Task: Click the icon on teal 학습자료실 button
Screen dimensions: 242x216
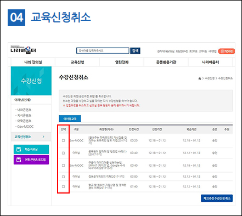Action: tap(19, 149)
